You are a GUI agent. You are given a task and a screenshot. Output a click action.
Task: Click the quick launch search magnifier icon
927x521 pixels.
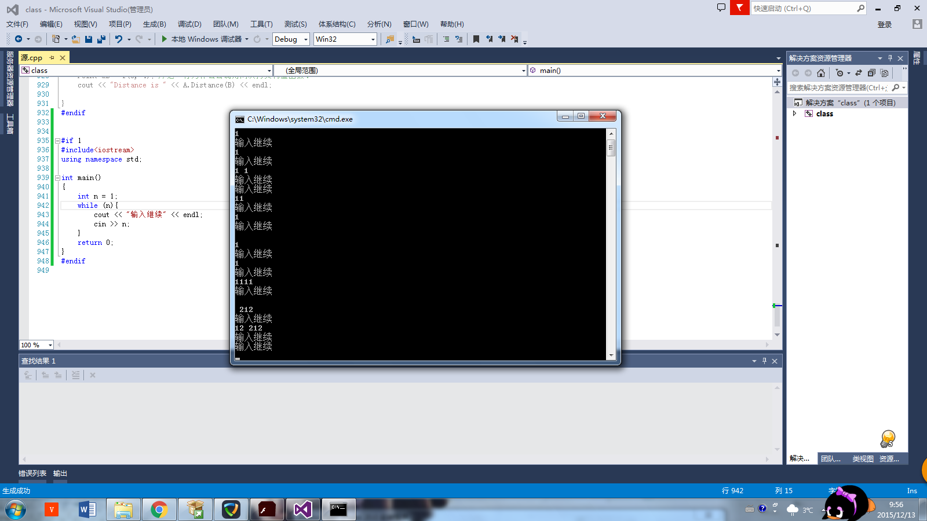pos(860,8)
